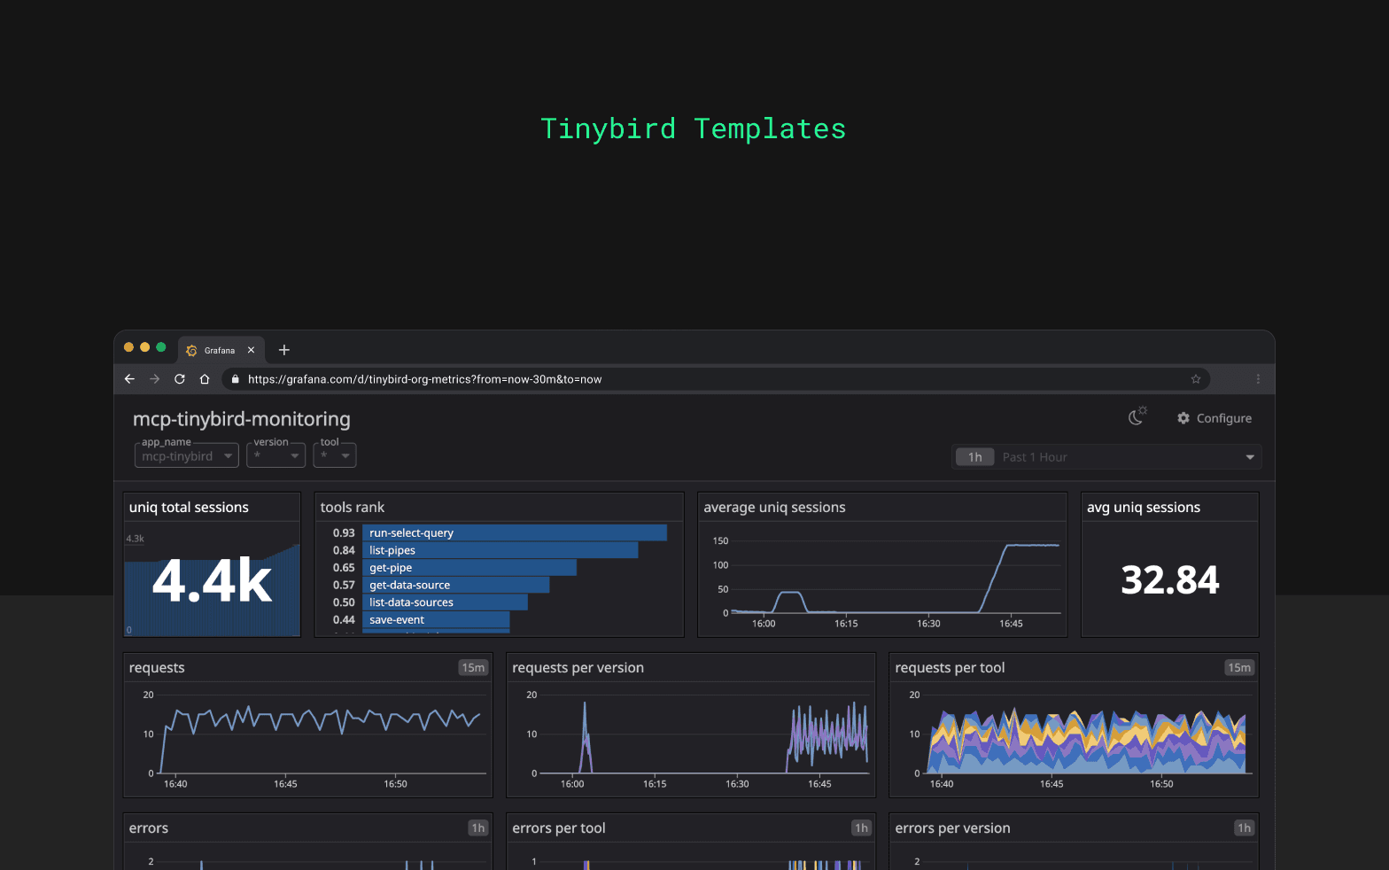Click the avg uniq sessions panel title
Screen dimensions: 1389x870
pyautogui.click(x=1144, y=508)
